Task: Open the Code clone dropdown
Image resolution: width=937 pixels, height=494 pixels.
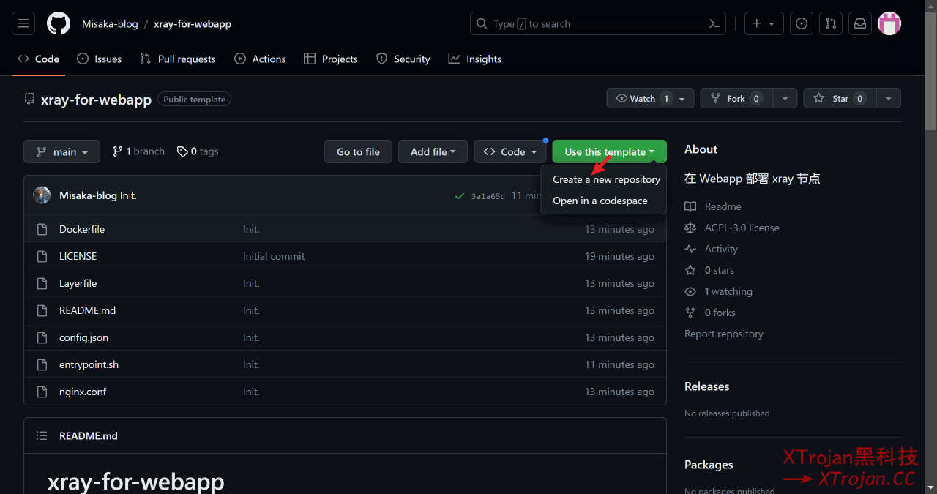Action: click(x=510, y=151)
